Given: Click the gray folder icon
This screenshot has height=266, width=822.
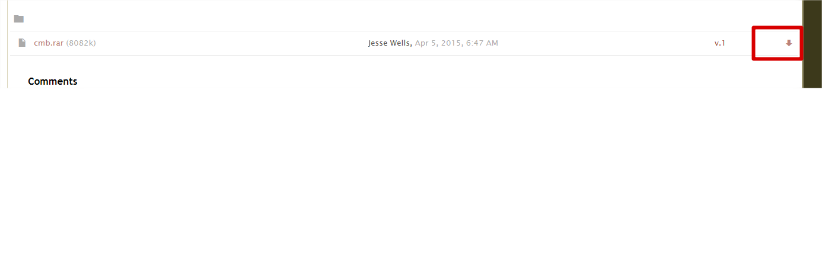Looking at the screenshot, I should pos(19,19).
